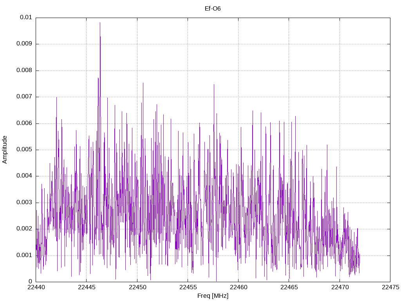Select the y-axis label Amplitude
This screenshot has width=401, height=301.
tap(5, 150)
